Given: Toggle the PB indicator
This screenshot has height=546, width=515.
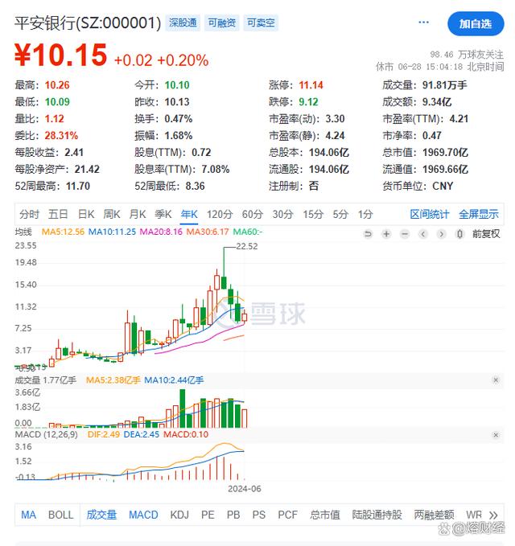Looking at the screenshot, I should click(x=233, y=515).
